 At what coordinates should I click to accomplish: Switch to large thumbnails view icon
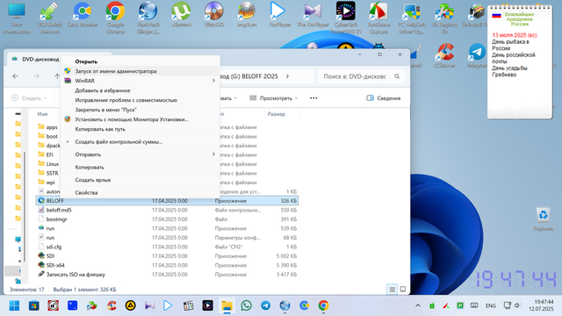[x=403, y=289]
